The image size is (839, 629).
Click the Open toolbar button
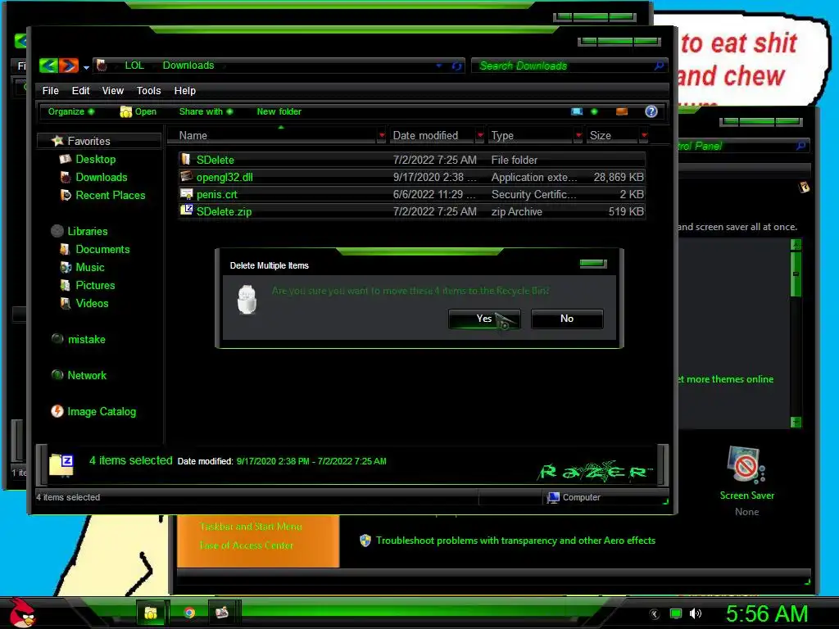(x=138, y=111)
